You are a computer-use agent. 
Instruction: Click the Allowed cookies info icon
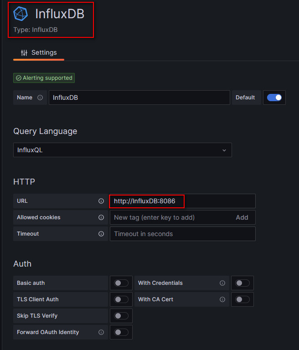click(x=101, y=217)
